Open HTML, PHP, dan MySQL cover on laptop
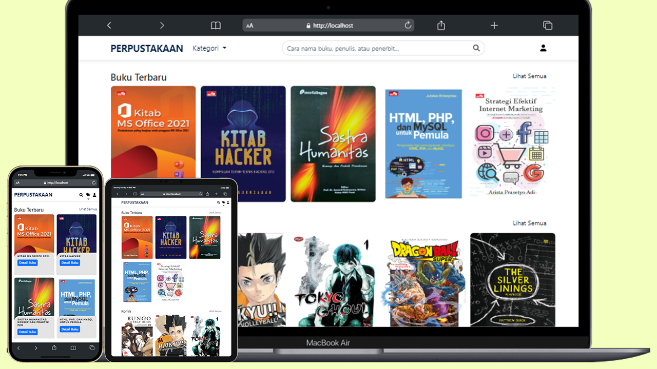Viewport: 657px width, 369px height. tap(423, 144)
